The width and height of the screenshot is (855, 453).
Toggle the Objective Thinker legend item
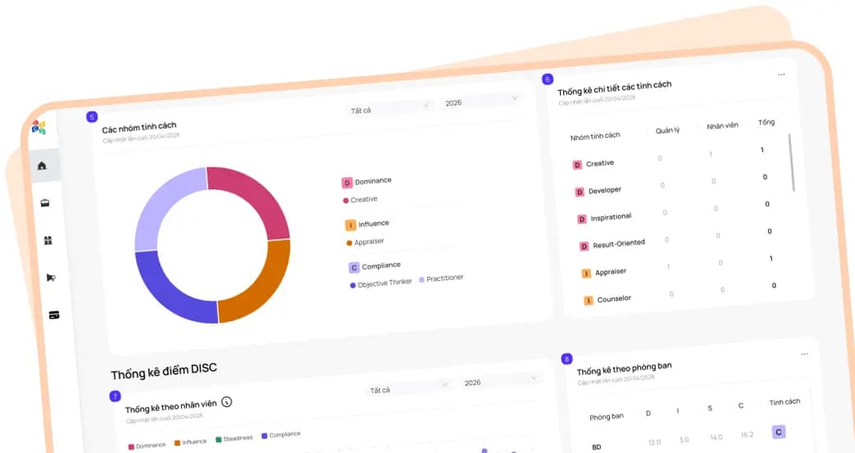pyautogui.click(x=381, y=283)
